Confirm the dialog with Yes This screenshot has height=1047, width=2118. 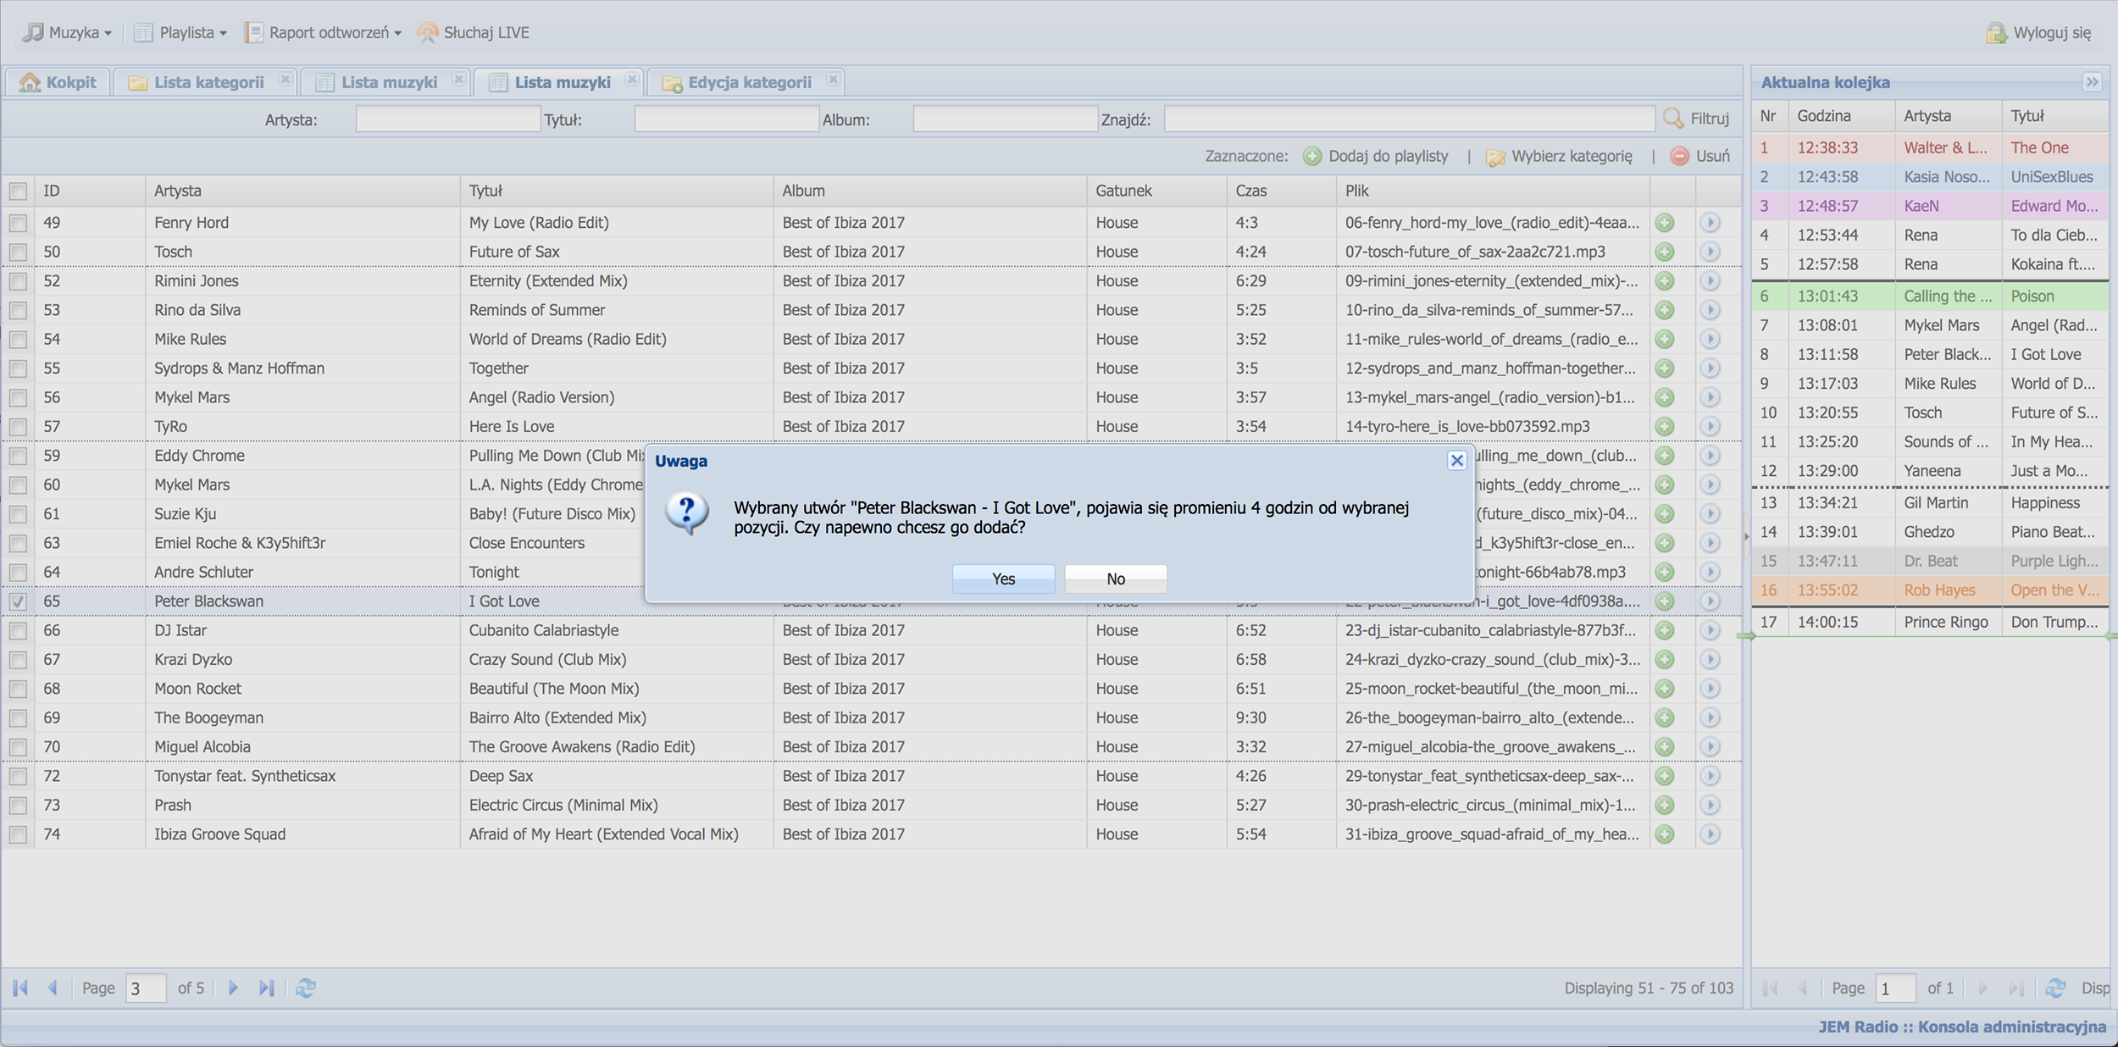pyautogui.click(x=1003, y=579)
